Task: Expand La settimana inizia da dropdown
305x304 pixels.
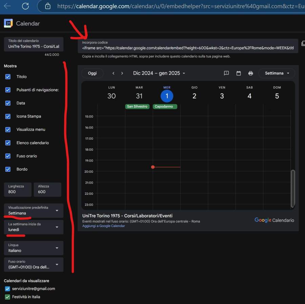Action: tap(34, 227)
